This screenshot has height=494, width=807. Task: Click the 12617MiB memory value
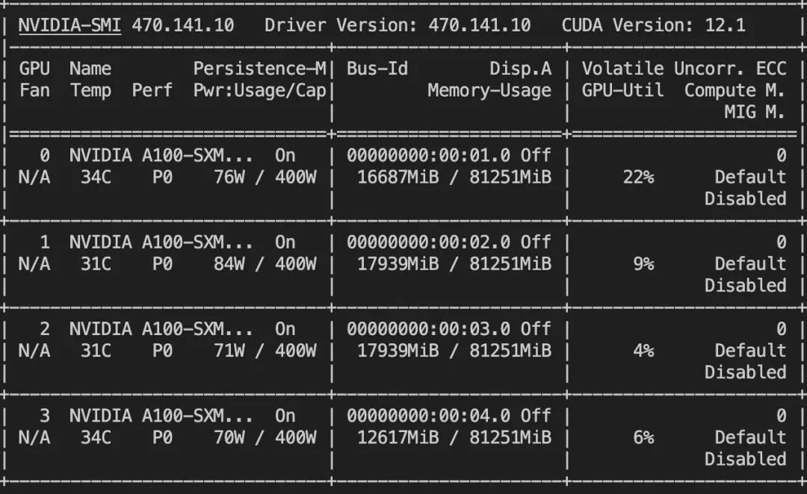(397, 437)
